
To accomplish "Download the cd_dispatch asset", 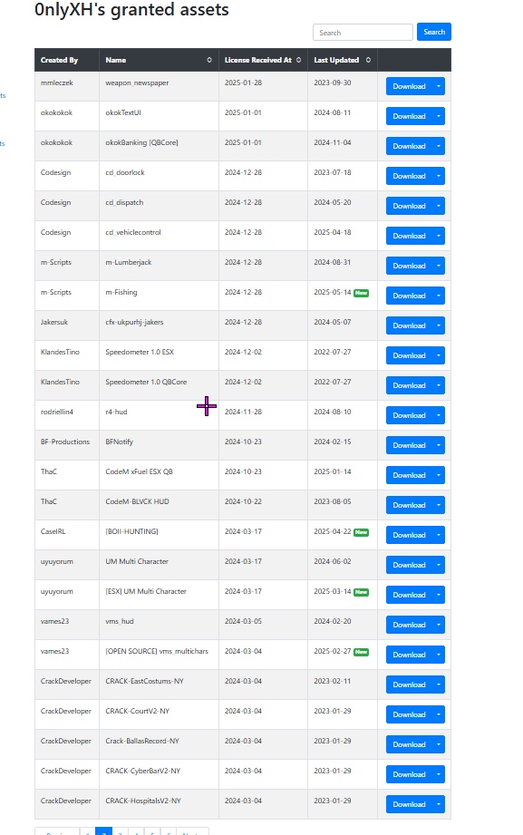I will click(x=409, y=206).
